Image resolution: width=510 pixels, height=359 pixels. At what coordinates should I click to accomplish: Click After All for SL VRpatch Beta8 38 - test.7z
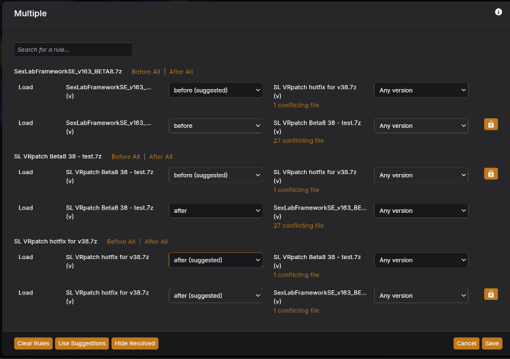[x=160, y=157]
